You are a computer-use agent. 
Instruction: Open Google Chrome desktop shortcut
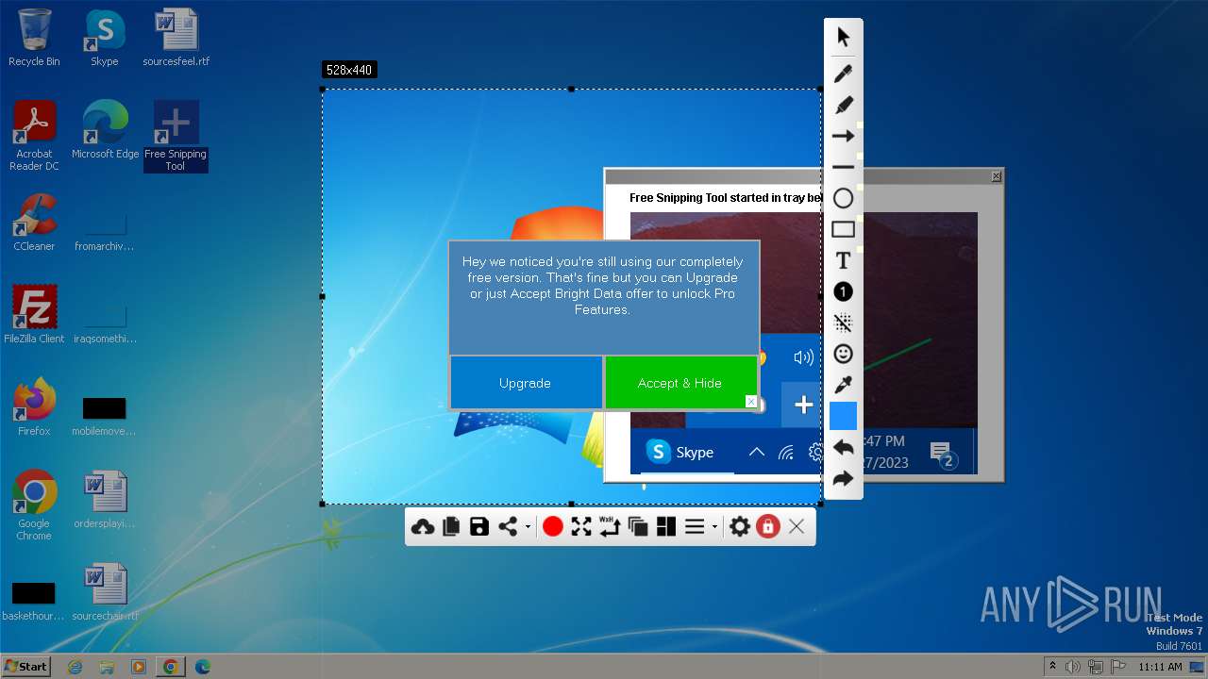[x=34, y=506]
